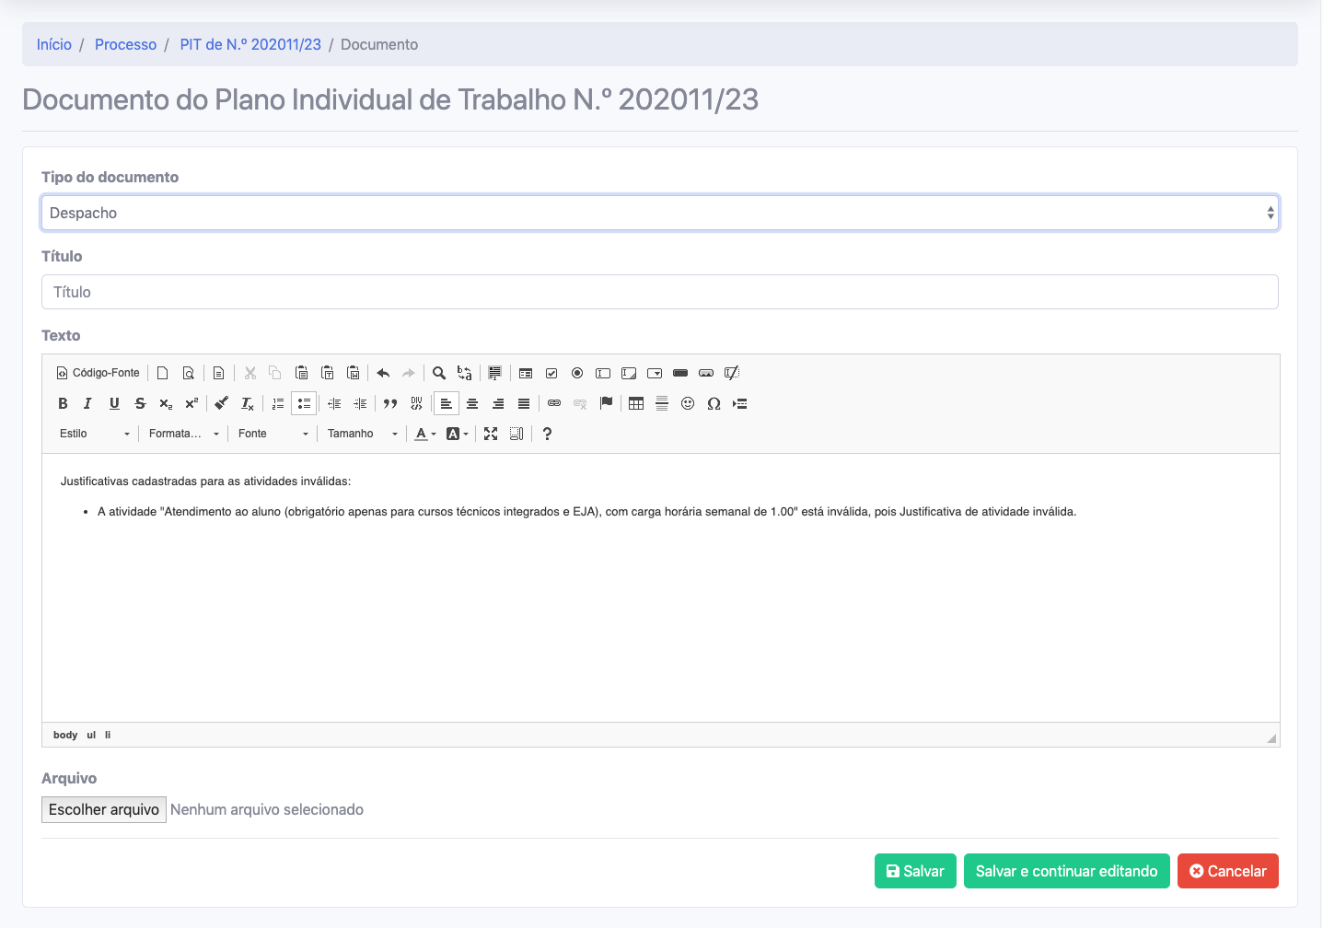Image resolution: width=1323 pixels, height=928 pixels.
Task: Toggle left text alignment
Action: (x=447, y=403)
